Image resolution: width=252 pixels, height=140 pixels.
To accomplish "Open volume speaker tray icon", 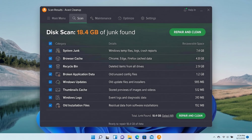I will (228, 137).
